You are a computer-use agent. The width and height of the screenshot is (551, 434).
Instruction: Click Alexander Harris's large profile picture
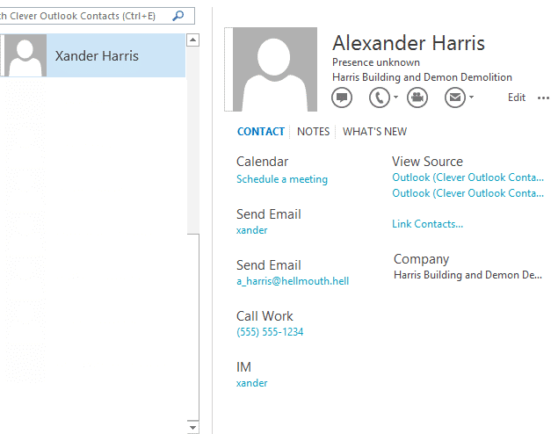(273, 69)
